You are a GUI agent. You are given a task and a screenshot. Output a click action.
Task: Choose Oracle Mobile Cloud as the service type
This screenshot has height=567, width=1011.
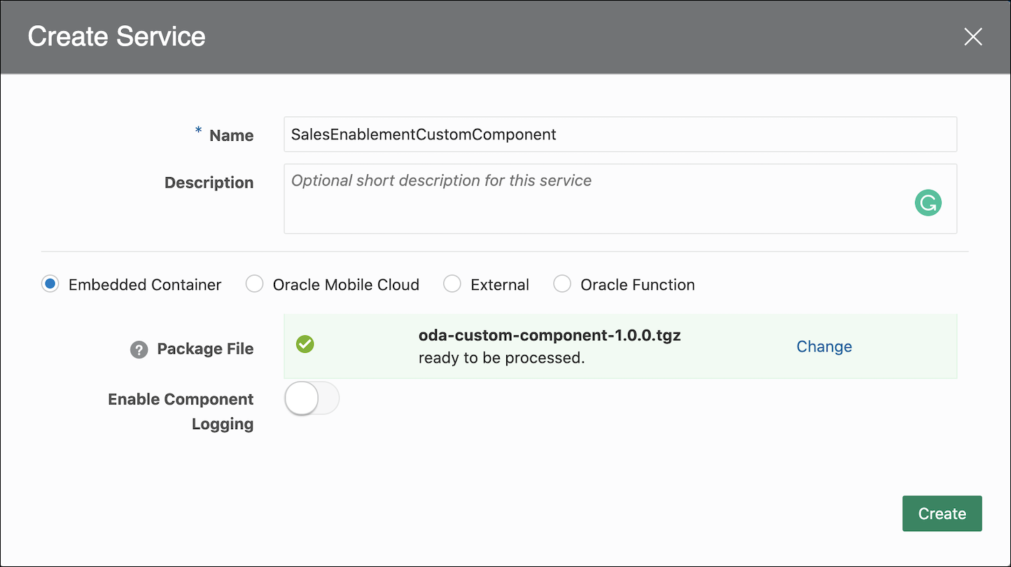[253, 283]
